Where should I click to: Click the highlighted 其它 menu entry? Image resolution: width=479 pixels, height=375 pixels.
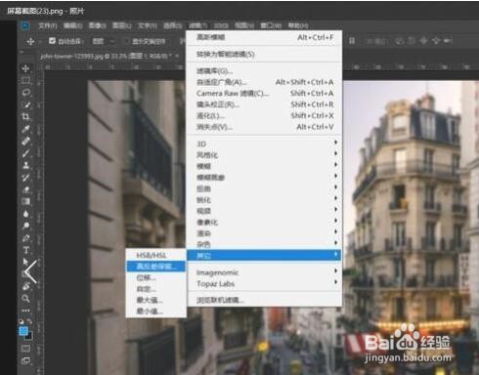(264, 255)
